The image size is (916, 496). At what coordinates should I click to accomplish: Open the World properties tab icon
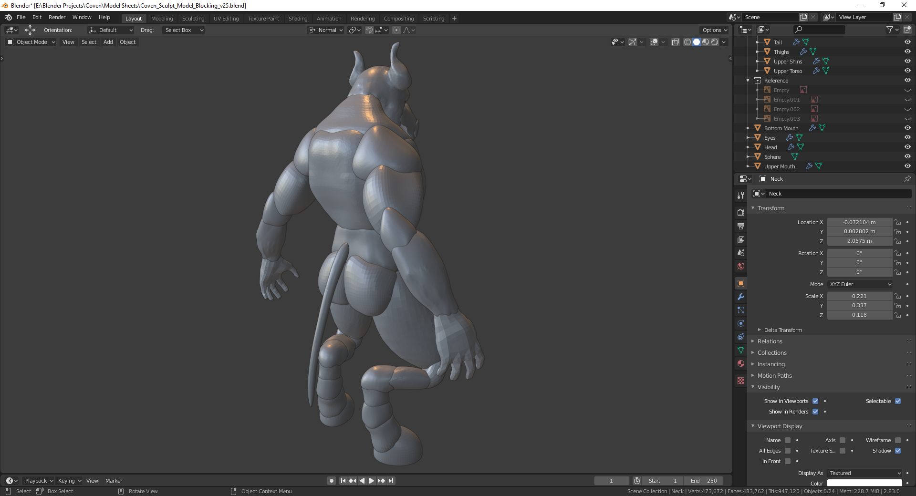[741, 266]
